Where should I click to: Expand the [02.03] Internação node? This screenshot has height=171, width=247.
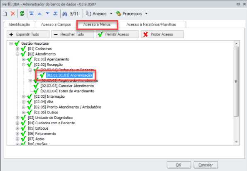(x=24, y=96)
